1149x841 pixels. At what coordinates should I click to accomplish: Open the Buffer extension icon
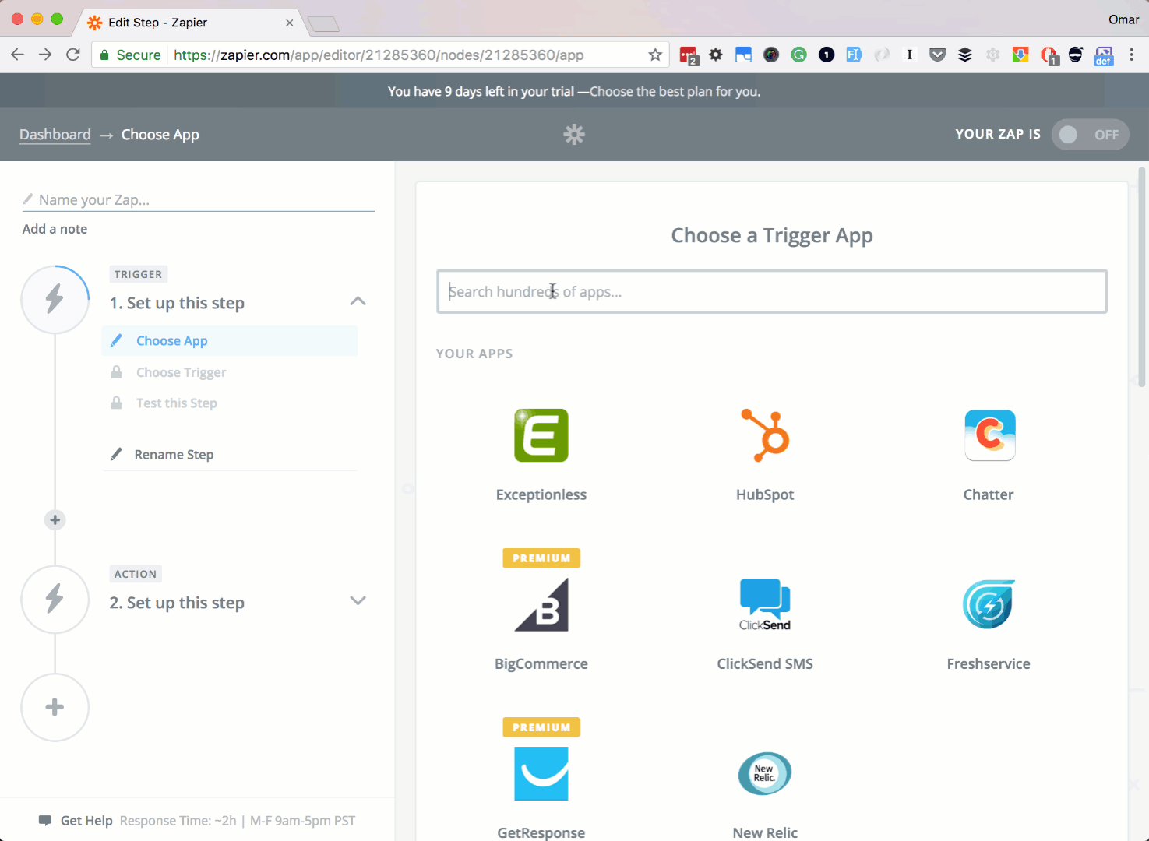tap(965, 55)
